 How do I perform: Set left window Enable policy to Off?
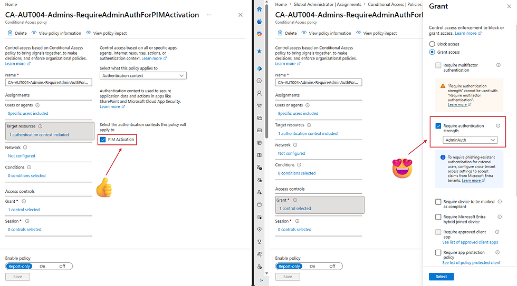tap(62, 267)
